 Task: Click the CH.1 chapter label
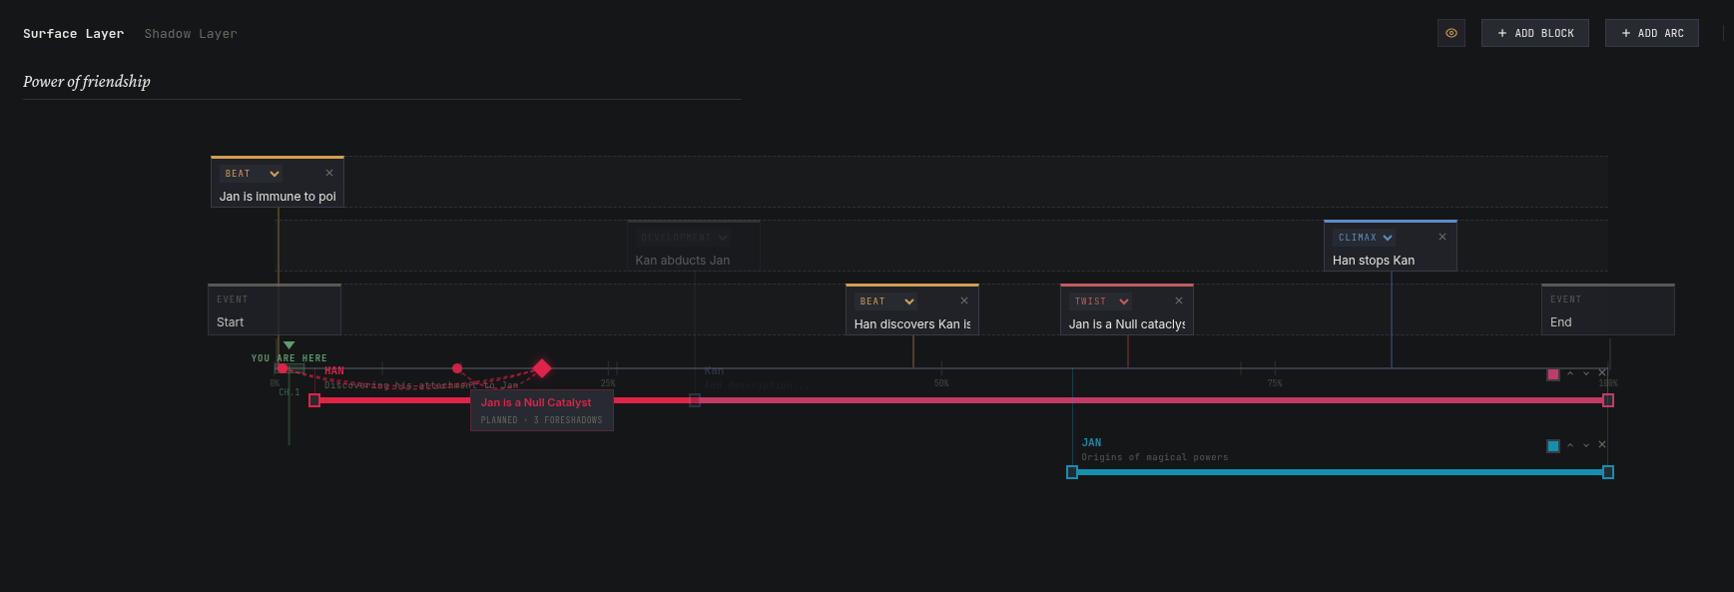click(x=289, y=392)
